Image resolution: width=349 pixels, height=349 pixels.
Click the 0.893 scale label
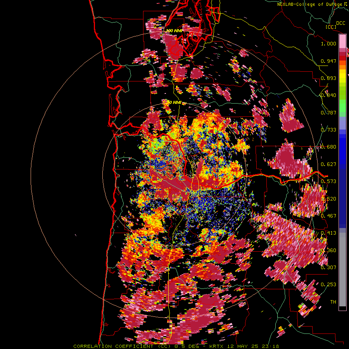328,78
